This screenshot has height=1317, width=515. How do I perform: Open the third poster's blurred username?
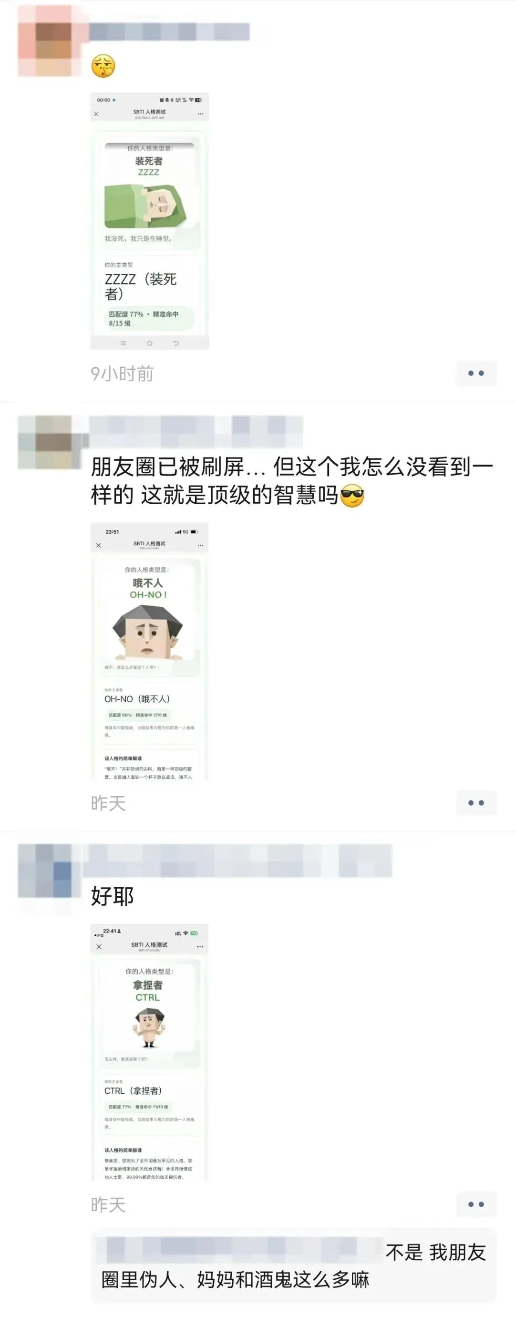tap(237, 861)
